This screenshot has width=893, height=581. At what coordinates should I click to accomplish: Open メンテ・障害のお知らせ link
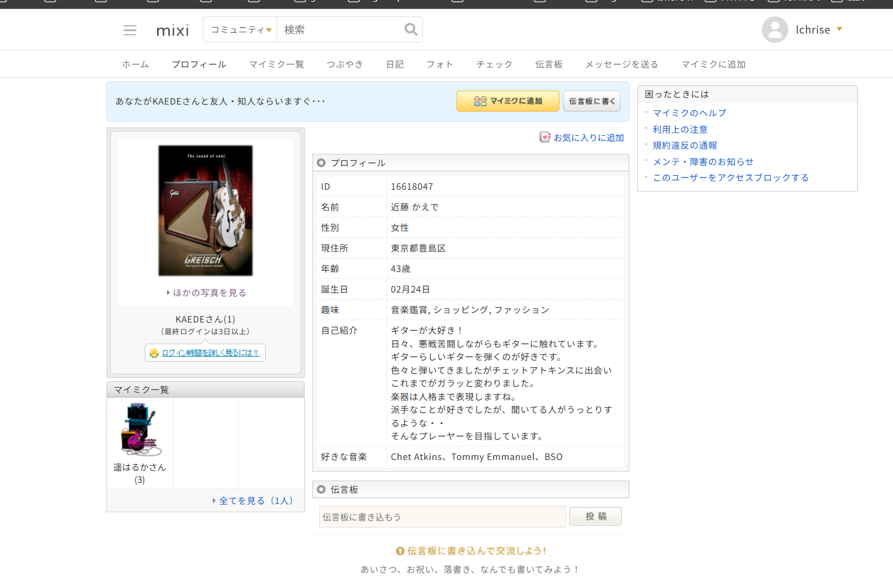point(703,162)
